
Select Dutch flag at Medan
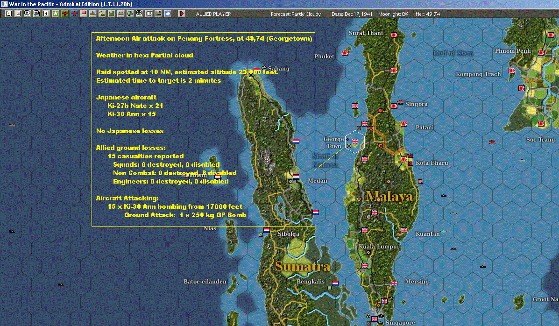[296, 177]
